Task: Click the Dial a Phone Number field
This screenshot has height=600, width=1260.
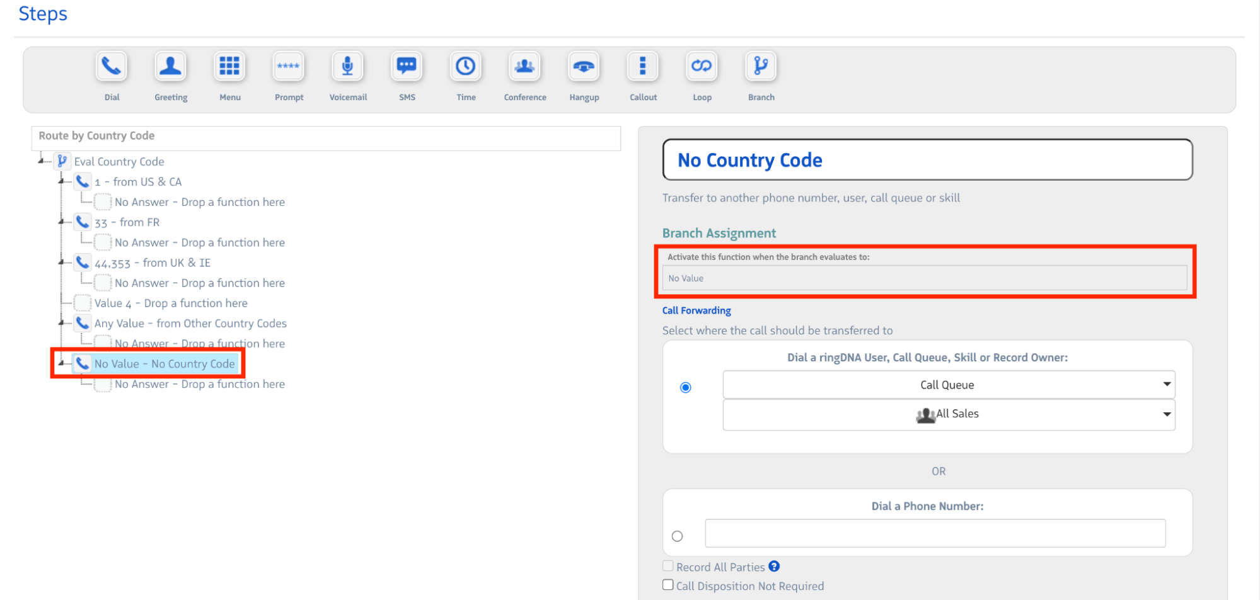Action: (935, 534)
